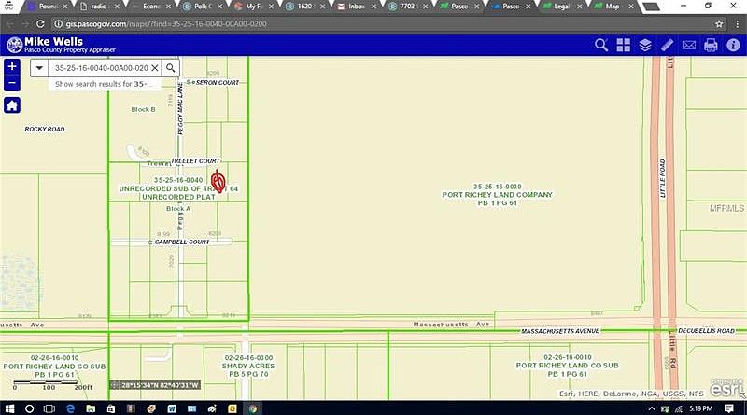Open the hamburger menu in header

pos(732,45)
